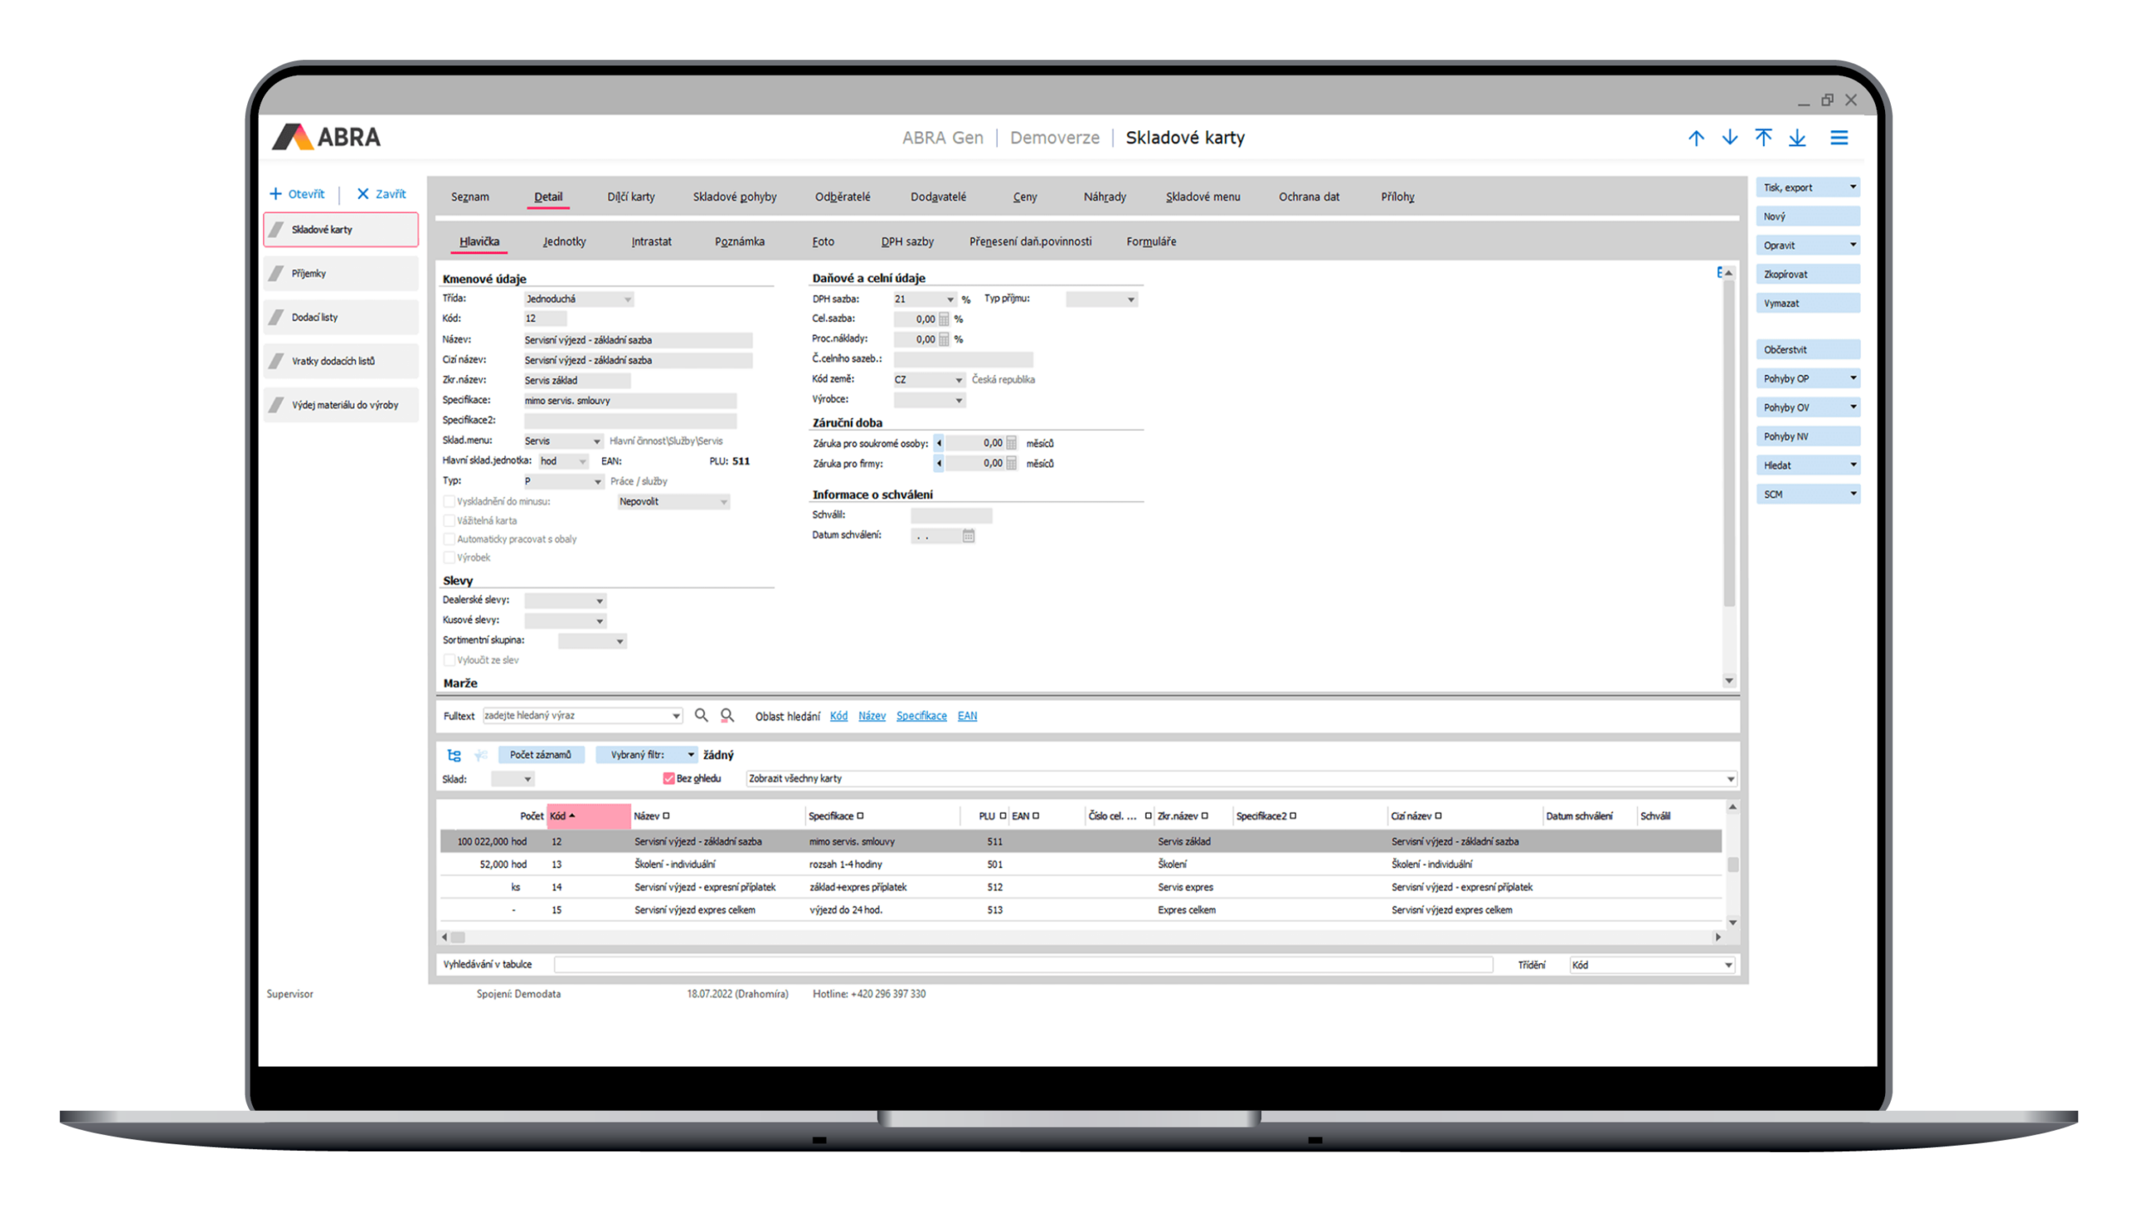Switch to the Jednotky subtab

pyautogui.click(x=565, y=241)
